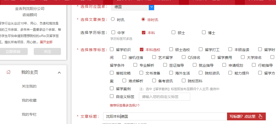Check the 难点解析 tag
The image size is (276, 124).
coord(125,81)
